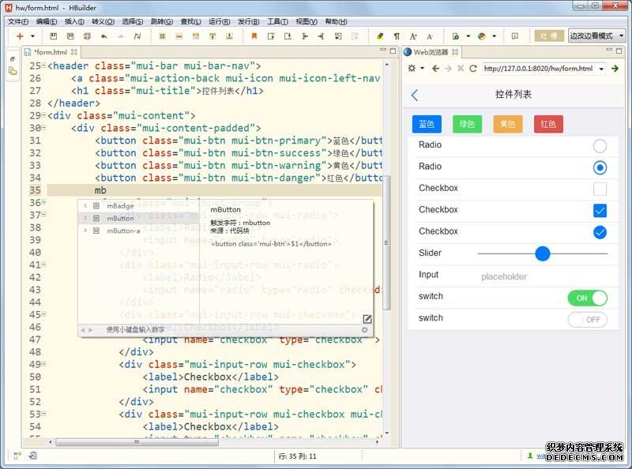
Task: Turn on the OFF switch
Action: coord(587,319)
